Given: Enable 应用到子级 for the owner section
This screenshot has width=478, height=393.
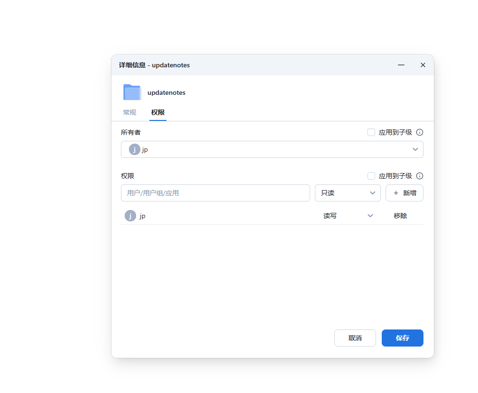Looking at the screenshot, I should click(371, 132).
